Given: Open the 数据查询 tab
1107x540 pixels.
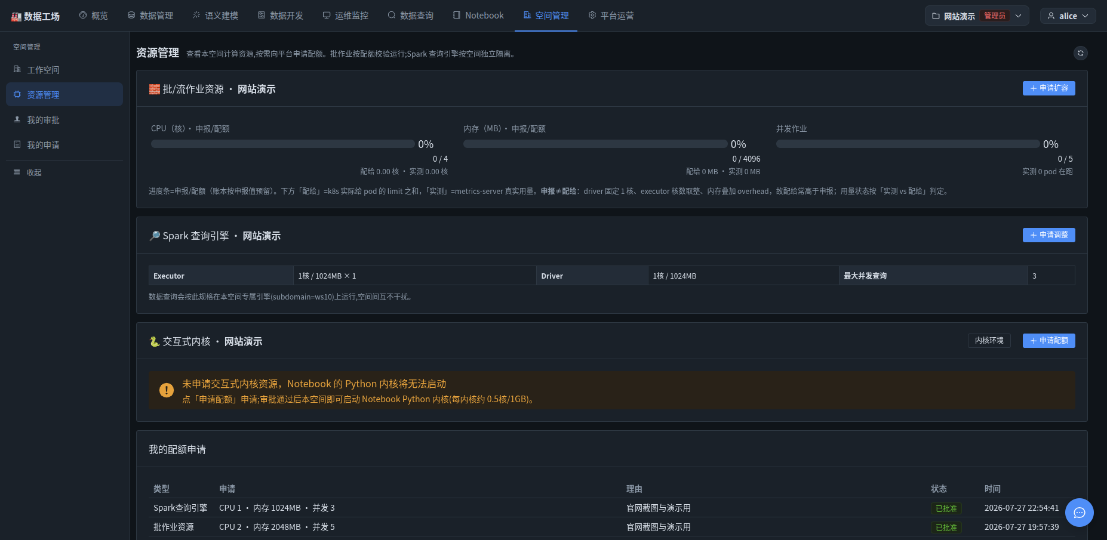Looking at the screenshot, I should pos(411,16).
